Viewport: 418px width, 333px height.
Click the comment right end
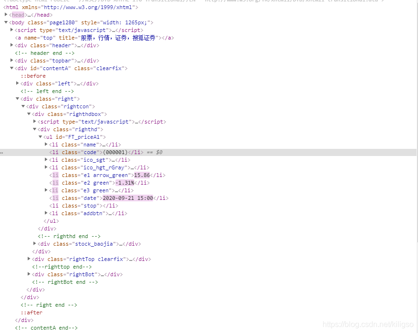pyautogui.click(x=49, y=305)
